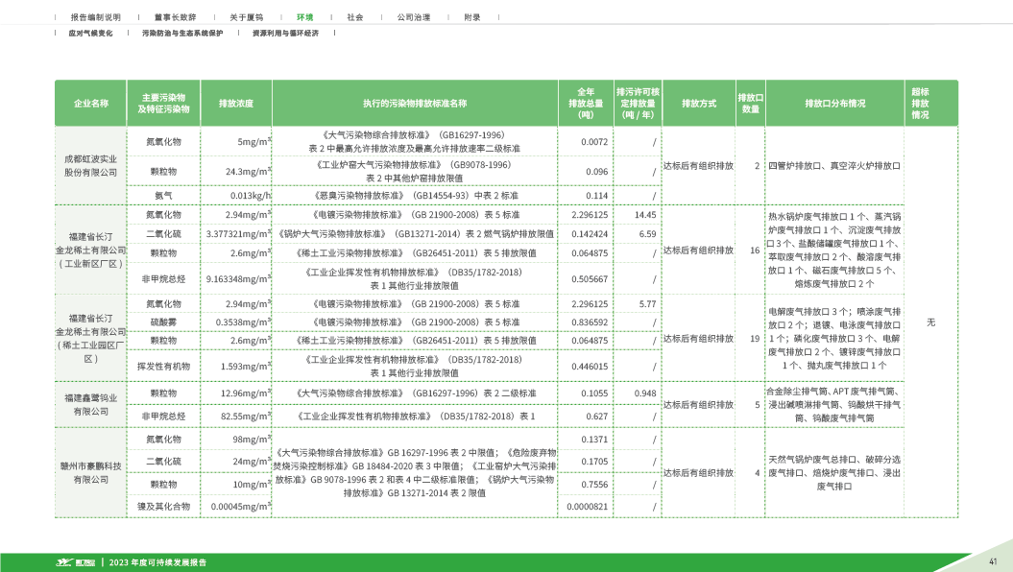
Task: Open the 污染防治与生态系统保护 sub-section link
Action: [182, 33]
